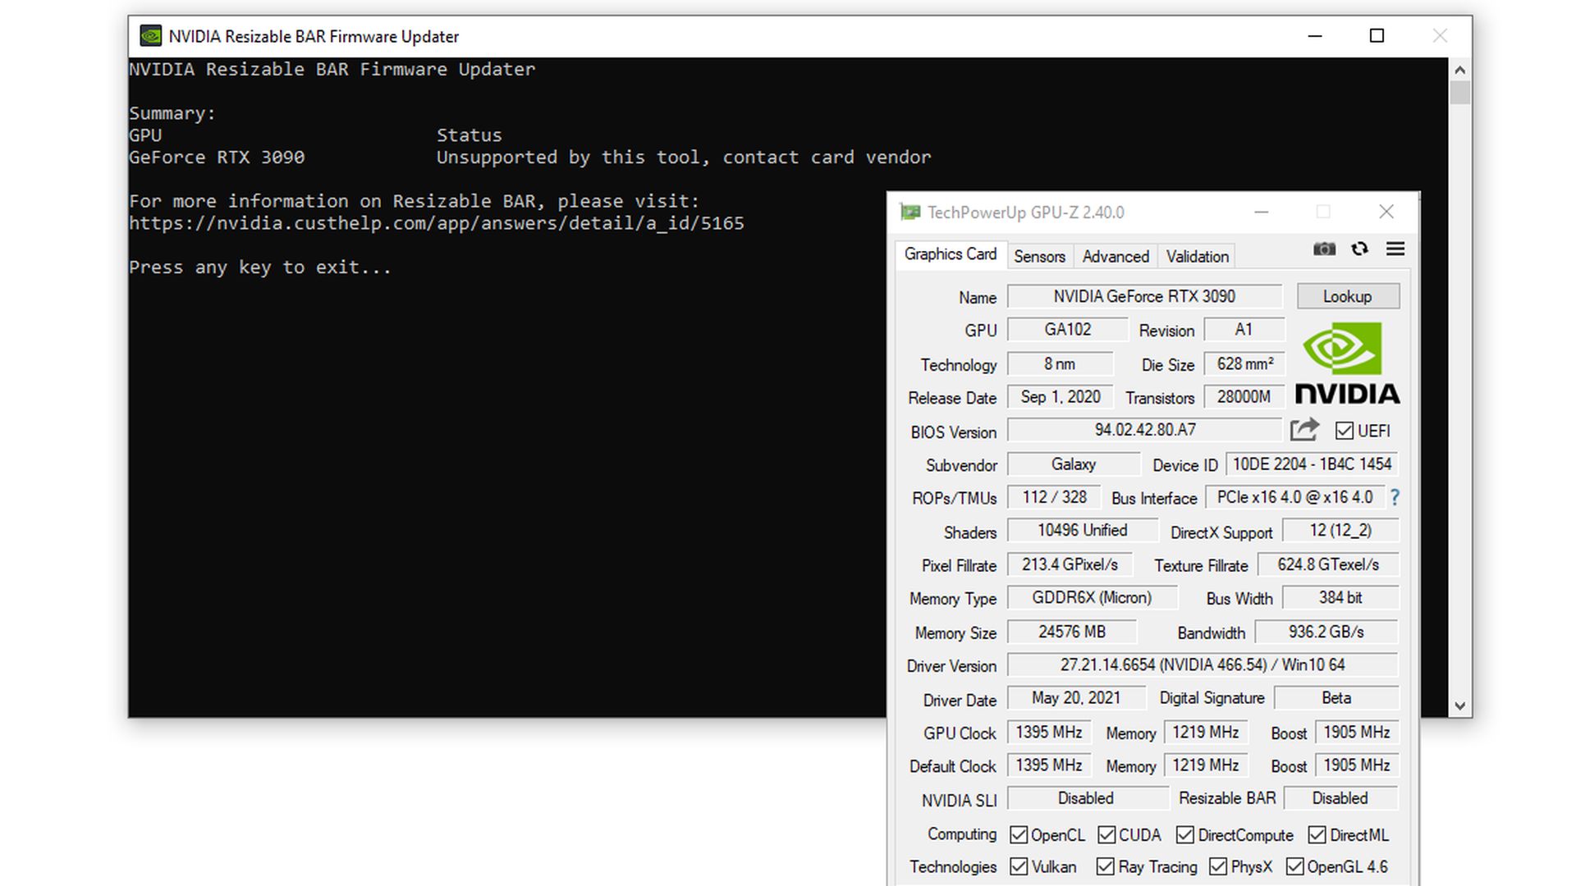Open the Validation tab
This screenshot has height=886, width=1576.
[1197, 256]
